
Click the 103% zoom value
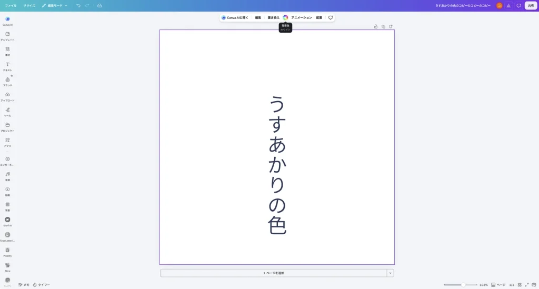484,285
